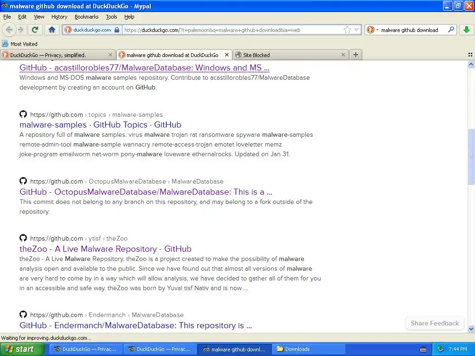The height and width of the screenshot is (356, 475).
Task: Click the github.com › topics › malware-samples URL
Action: coord(96,115)
